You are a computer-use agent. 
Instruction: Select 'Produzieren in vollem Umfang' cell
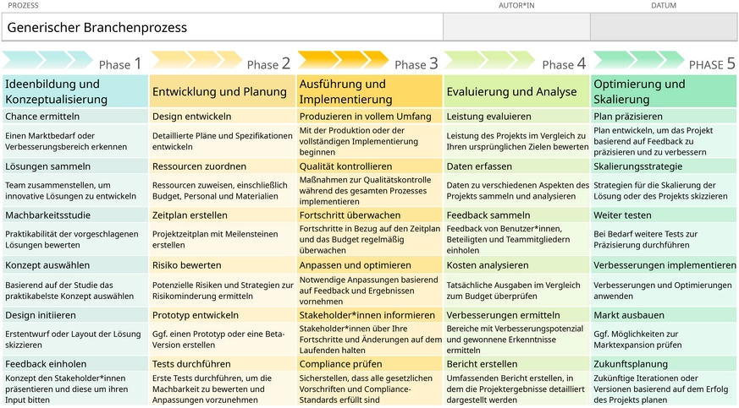(369, 116)
